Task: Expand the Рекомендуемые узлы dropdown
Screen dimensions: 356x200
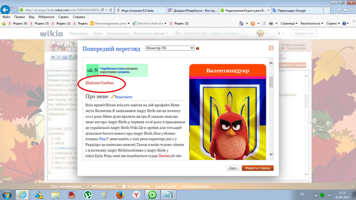Action: point(128,23)
